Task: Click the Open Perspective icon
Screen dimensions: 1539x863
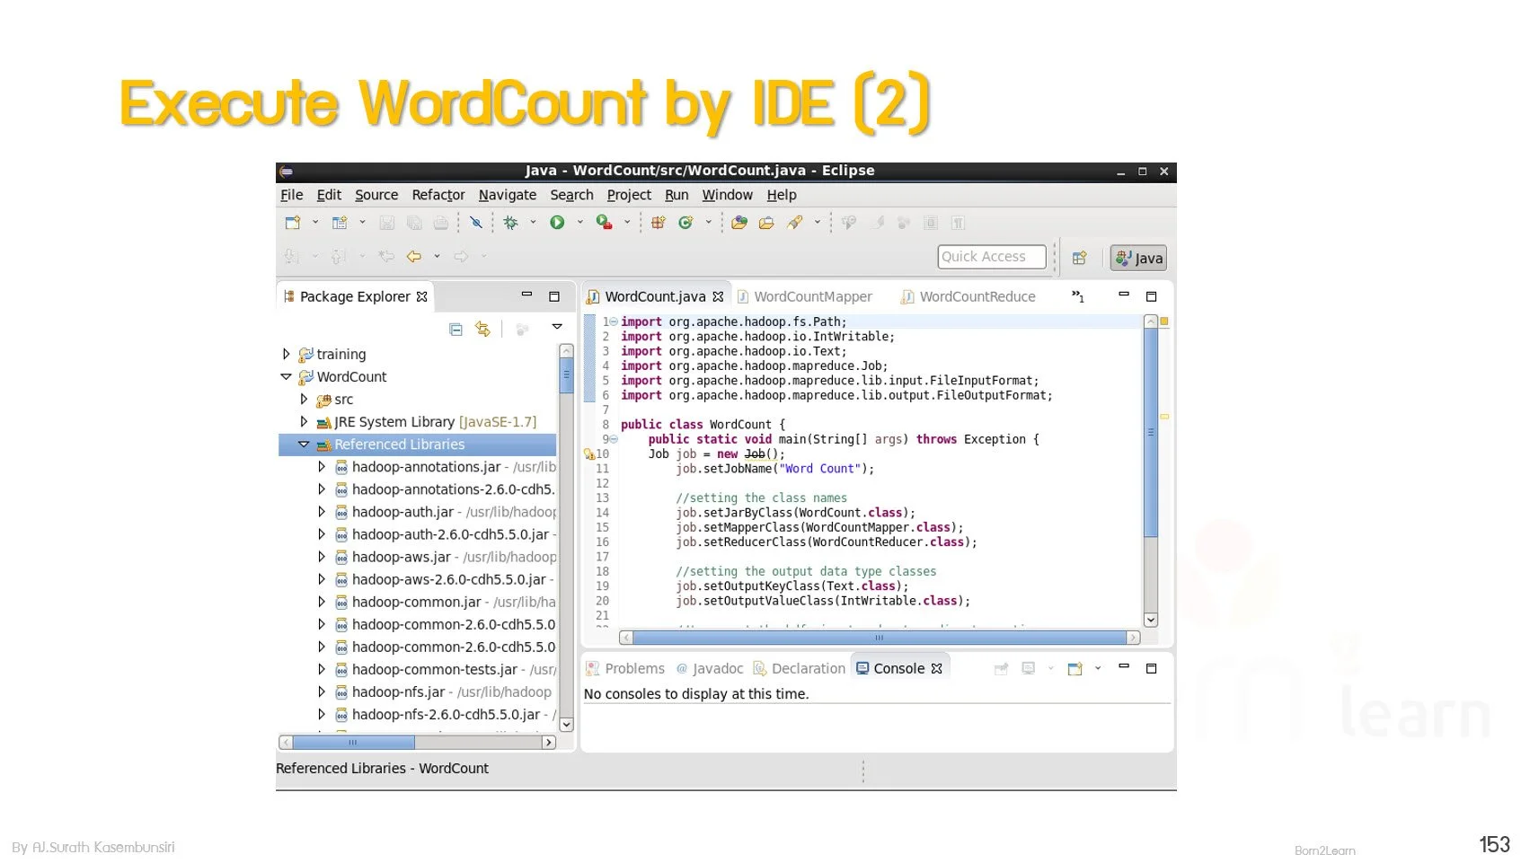Action: coord(1080,258)
